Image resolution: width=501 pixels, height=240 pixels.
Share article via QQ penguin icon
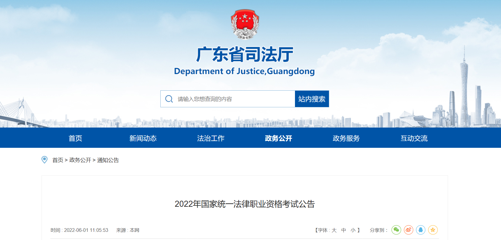click(x=421, y=230)
